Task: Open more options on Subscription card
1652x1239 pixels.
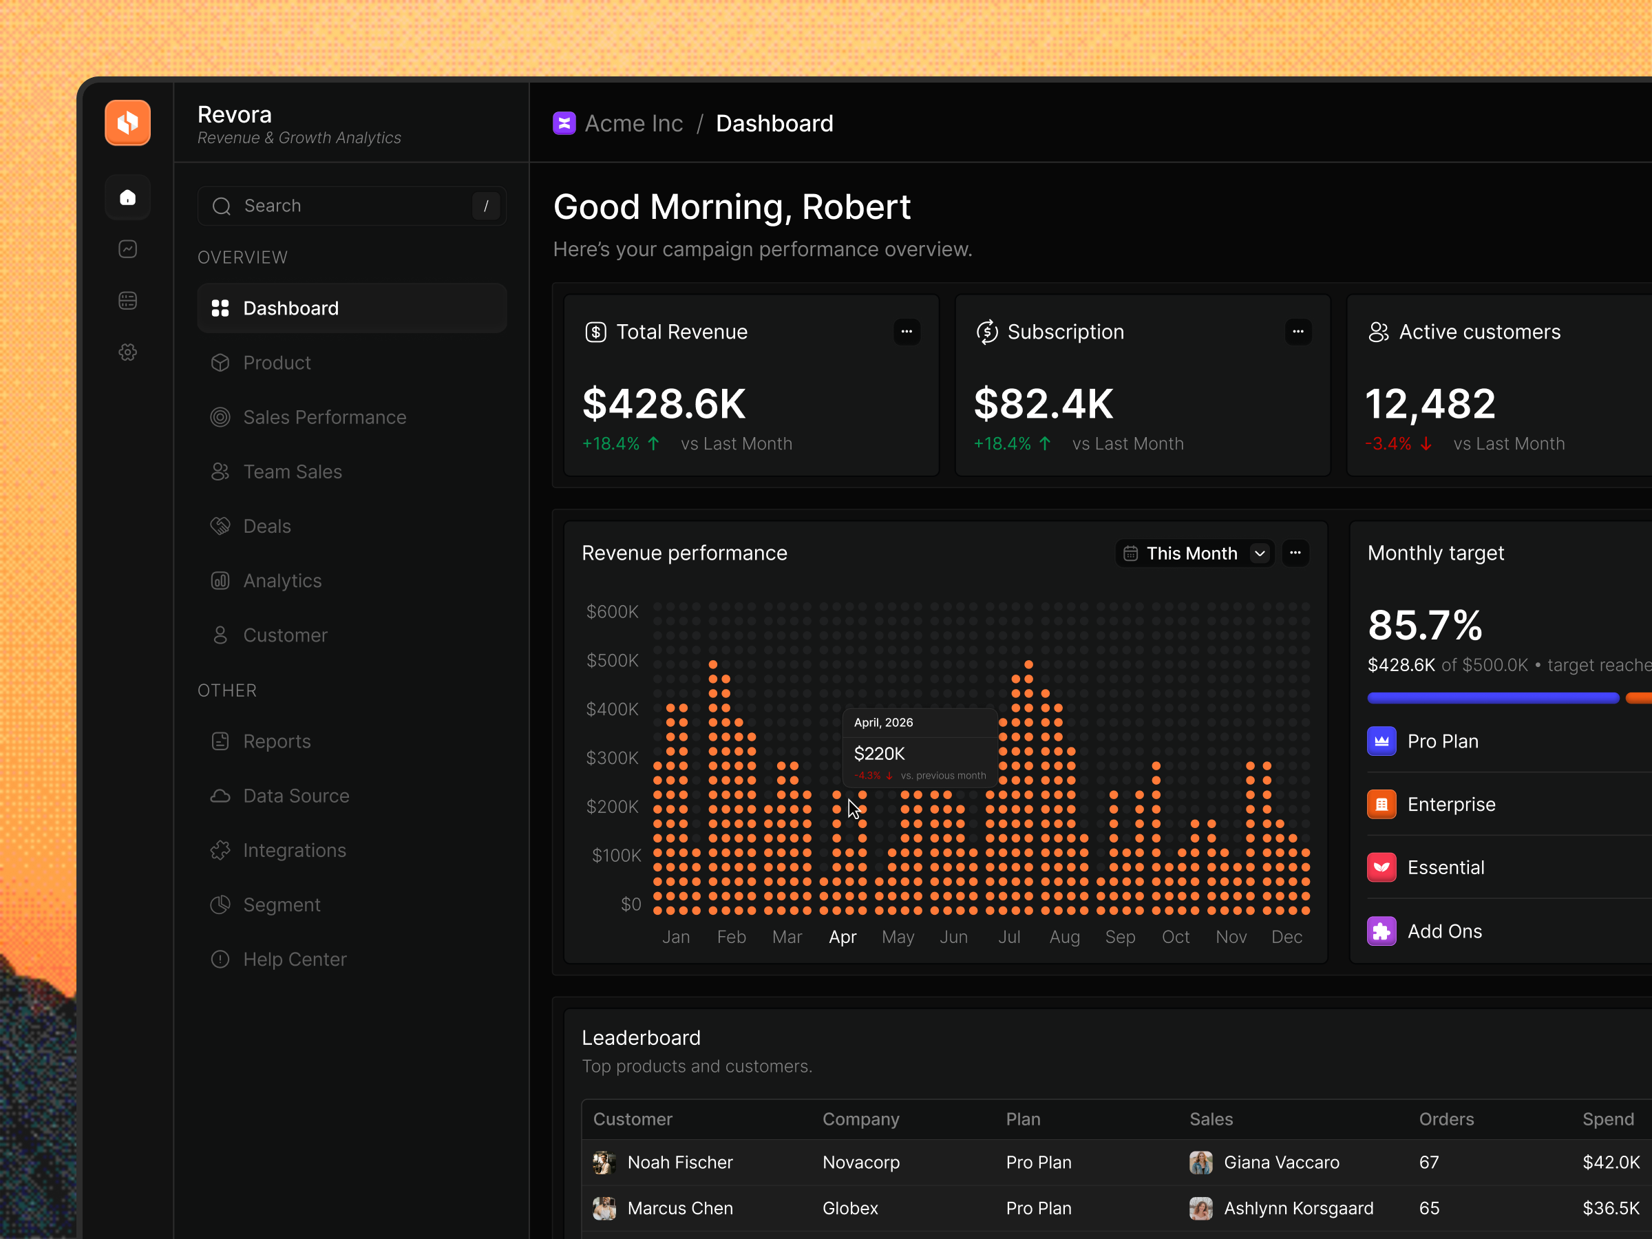Action: tap(1298, 332)
